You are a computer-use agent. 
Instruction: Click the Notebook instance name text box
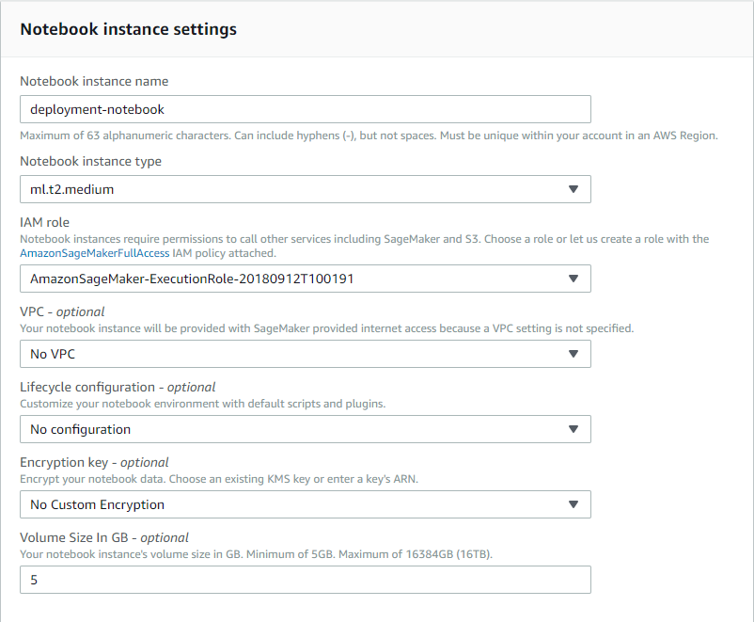coord(306,109)
